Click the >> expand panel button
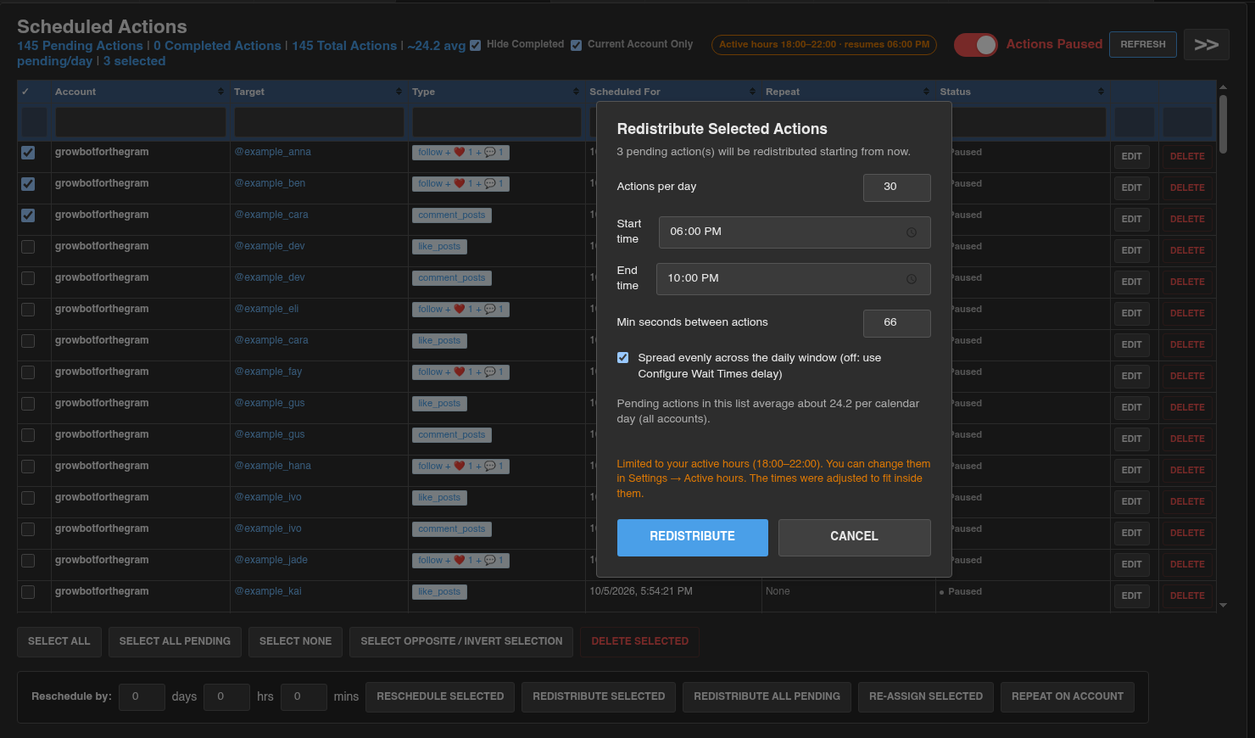 (x=1206, y=45)
